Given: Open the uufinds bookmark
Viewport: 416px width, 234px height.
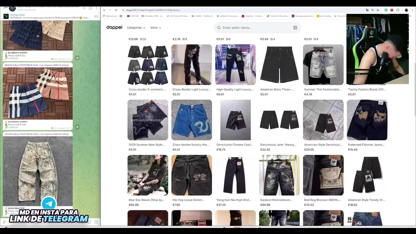Looking at the screenshot, I should coord(228,16).
